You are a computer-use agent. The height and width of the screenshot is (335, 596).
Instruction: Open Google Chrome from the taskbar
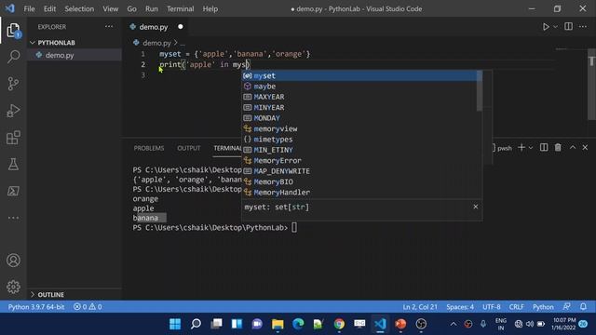[339, 324]
